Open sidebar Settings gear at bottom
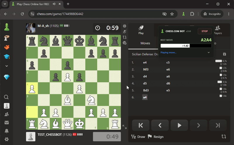The image size is (234, 145). 6,139
